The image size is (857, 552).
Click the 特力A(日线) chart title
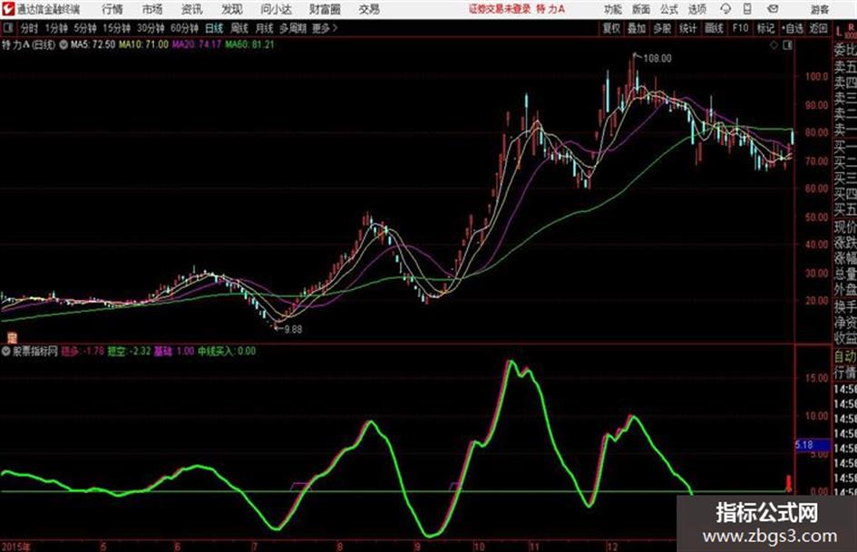[x=28, y=44]
